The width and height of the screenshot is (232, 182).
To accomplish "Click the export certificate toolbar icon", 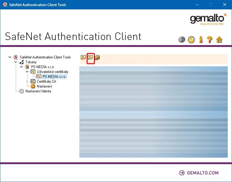I will click(90, 58).
